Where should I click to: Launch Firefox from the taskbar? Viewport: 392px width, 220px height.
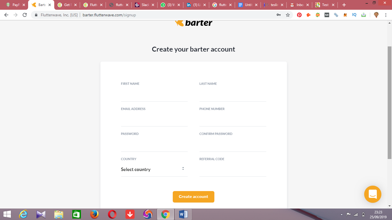[94, 214]
